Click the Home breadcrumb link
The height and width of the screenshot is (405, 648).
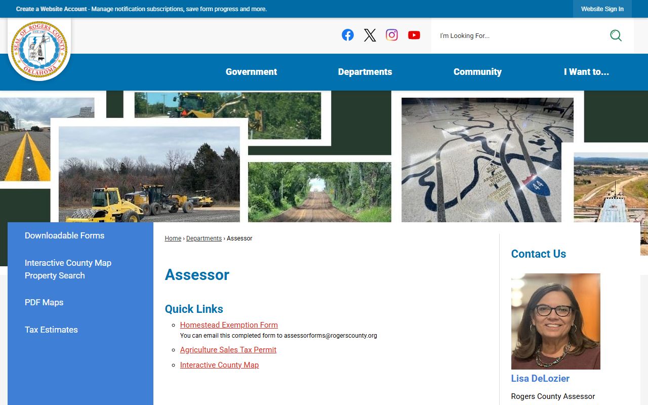pos(173,238)
